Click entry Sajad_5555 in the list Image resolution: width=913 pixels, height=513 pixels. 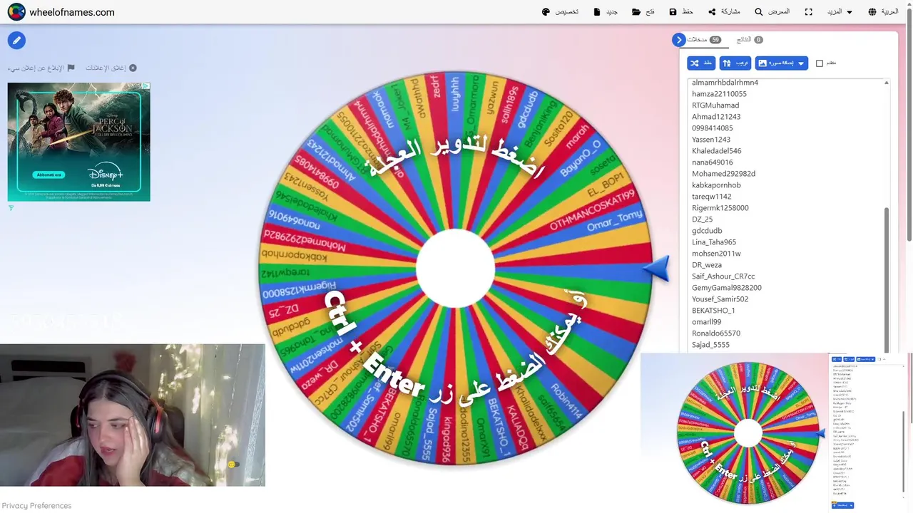pyautogui.click(x=710, y=345)
